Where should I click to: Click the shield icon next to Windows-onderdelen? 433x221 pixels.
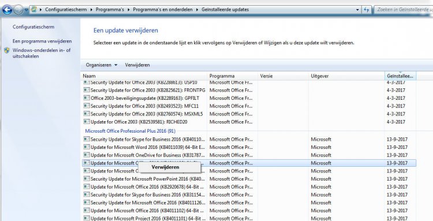7,51
